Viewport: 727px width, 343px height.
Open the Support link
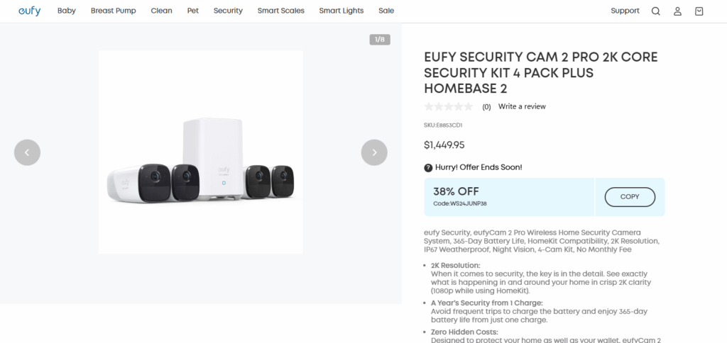(x=625, y=11)
